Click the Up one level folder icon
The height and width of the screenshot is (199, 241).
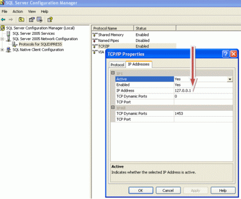click(21, 19)
